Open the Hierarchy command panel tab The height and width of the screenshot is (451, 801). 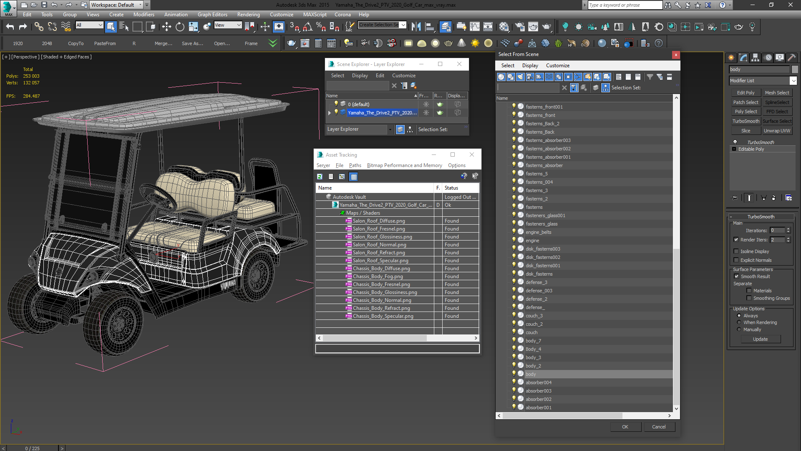tap(756, 58)
